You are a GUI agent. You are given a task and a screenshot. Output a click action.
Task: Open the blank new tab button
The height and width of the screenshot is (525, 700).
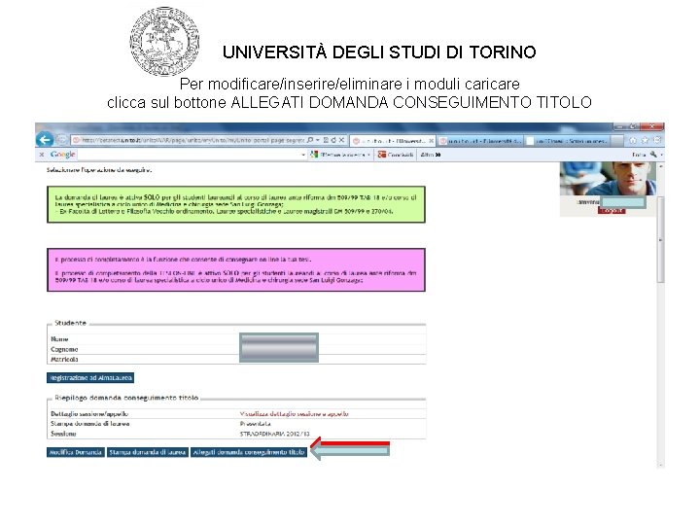[617, 141]
